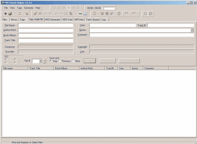The height and width of the screenshot is (144, 197).
Task: Select the ID3 1&2 radio button
Action: click(x=15, y=59)
